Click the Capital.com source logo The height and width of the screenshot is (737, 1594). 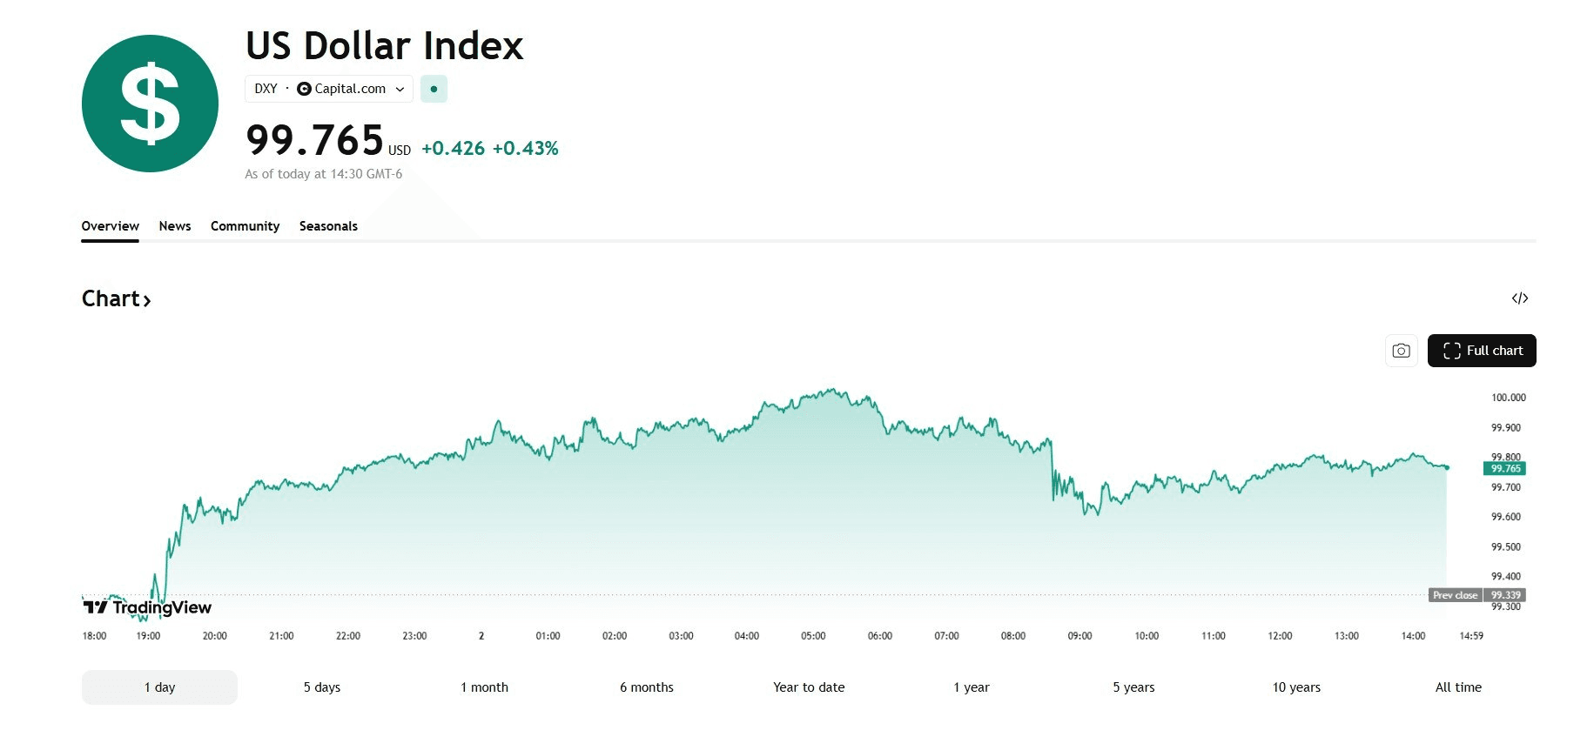click(x=304, y=89)
